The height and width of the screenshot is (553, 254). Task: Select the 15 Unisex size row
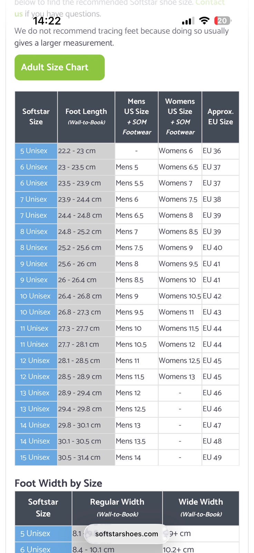(127, 457)
